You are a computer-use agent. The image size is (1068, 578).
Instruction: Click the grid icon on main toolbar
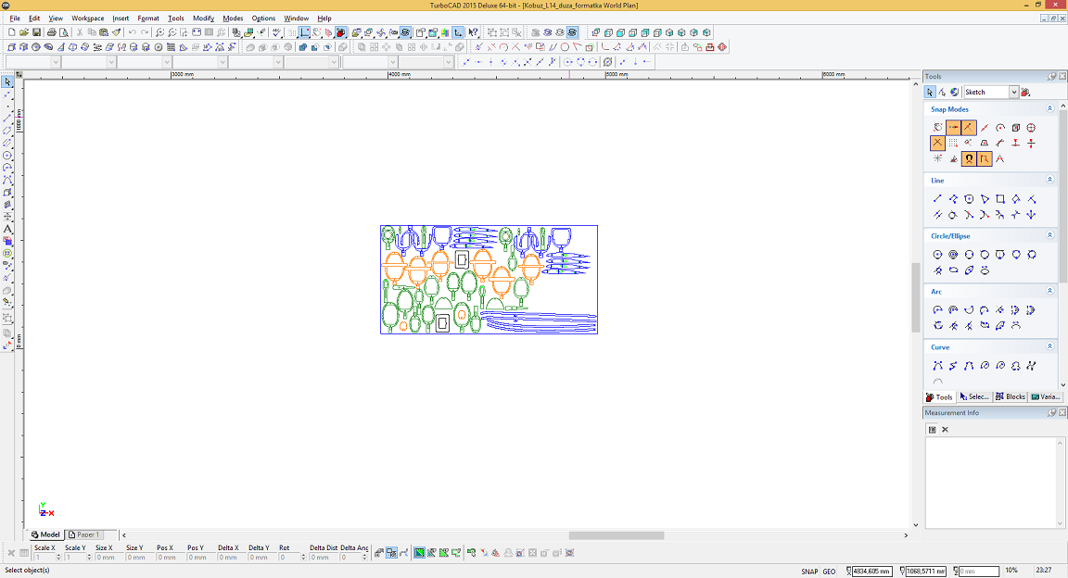pyautogui.click(x=292, y=32)
